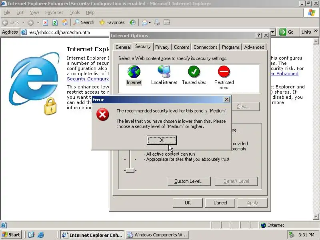Select the Internet zone icon
Screen dimensions: 320x240
134,75
